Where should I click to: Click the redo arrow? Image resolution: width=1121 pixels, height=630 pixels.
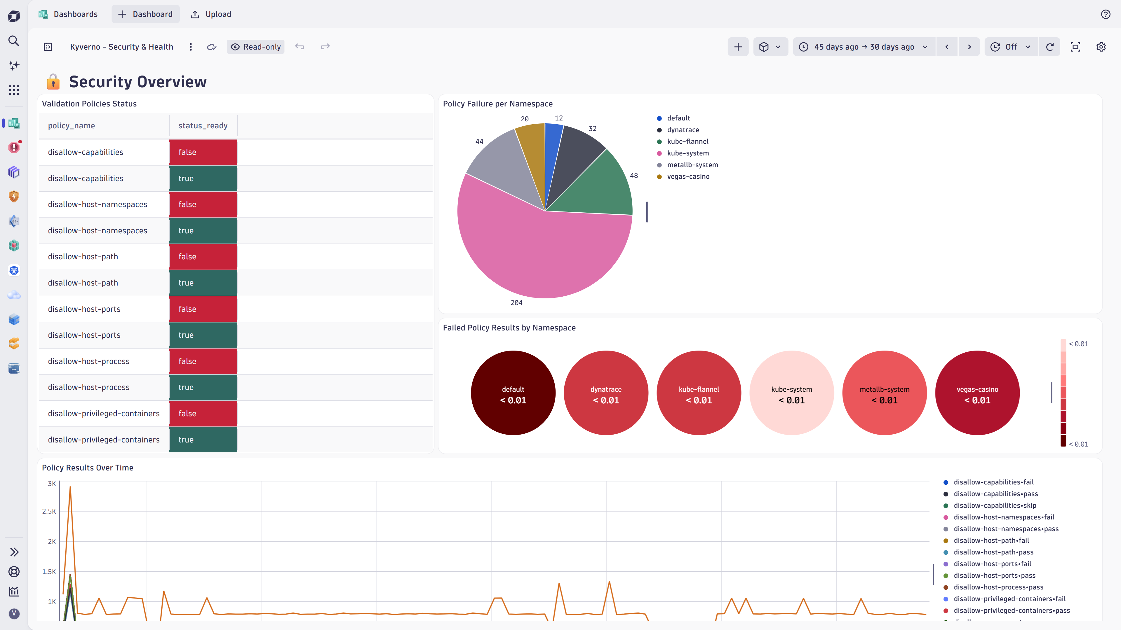pos(325,47)
